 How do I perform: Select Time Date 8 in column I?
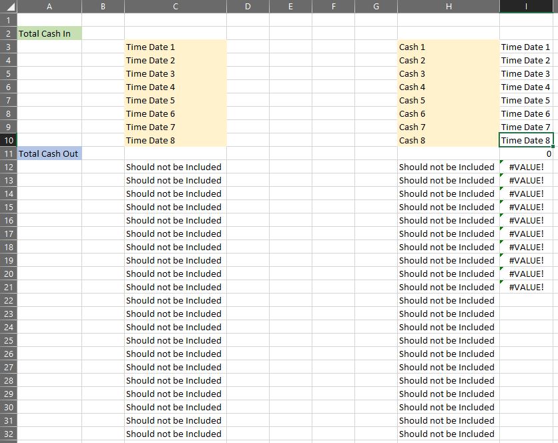pyautogui.click(x=526, y=140)
